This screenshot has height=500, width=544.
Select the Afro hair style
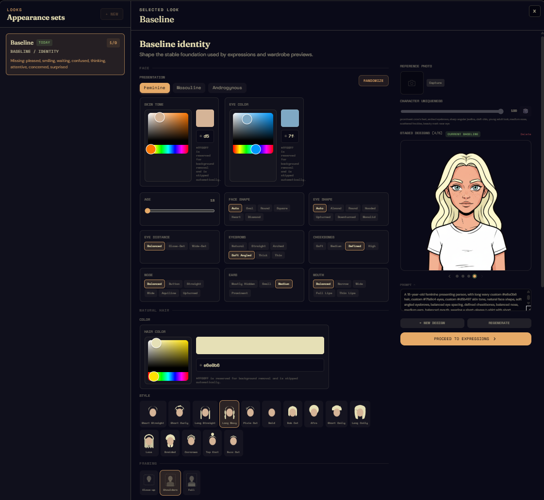pos(313,414)
